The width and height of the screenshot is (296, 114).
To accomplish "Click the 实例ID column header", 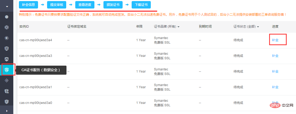I will click(x=24, y=27).
